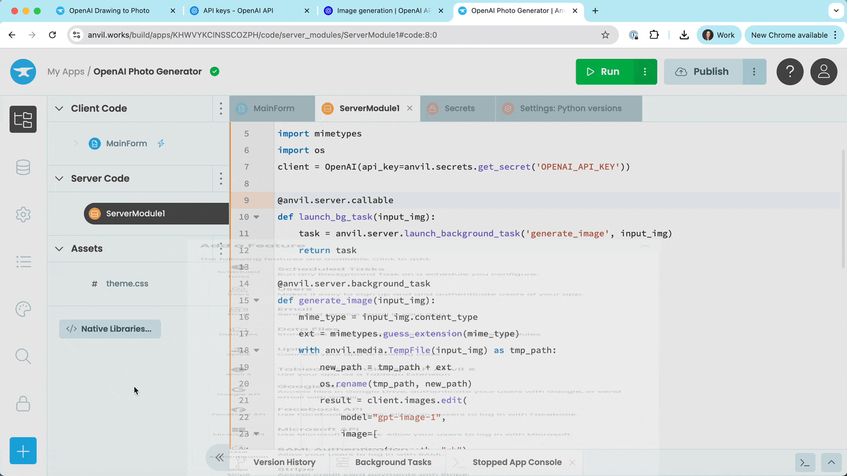The width and height of the screenshot is (847, 476).
Task: Open the Chrome downloads icon
Action: click(x=684, y=35)
